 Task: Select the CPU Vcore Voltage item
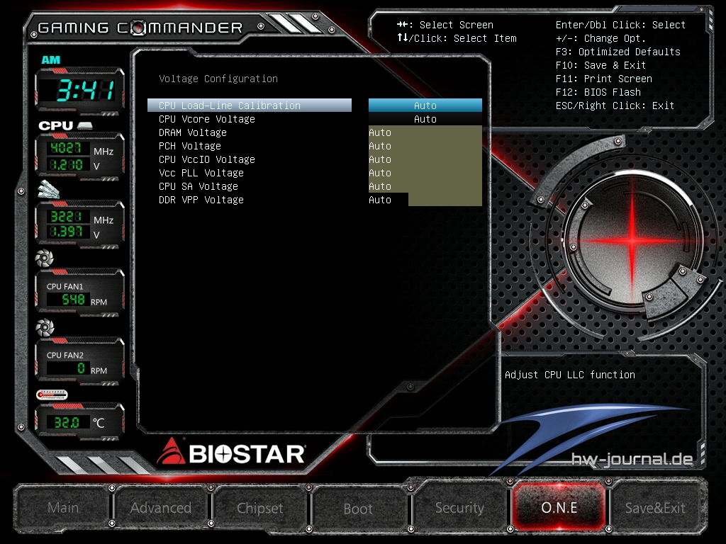[206, 119]
